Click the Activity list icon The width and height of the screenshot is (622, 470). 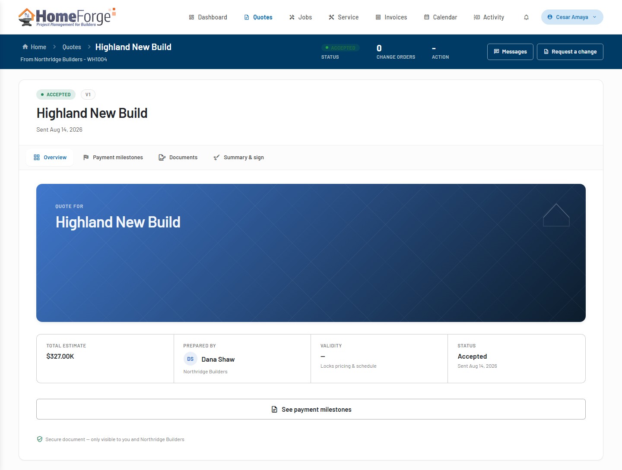tap(477, 17)
